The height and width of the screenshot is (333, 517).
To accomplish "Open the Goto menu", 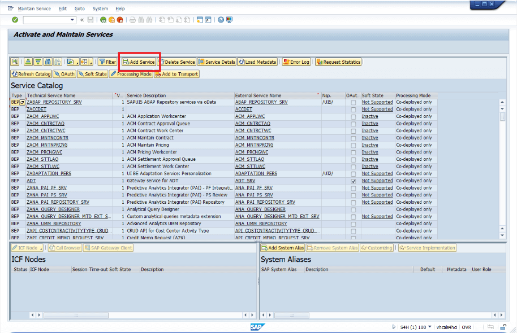I will (80, 8).
